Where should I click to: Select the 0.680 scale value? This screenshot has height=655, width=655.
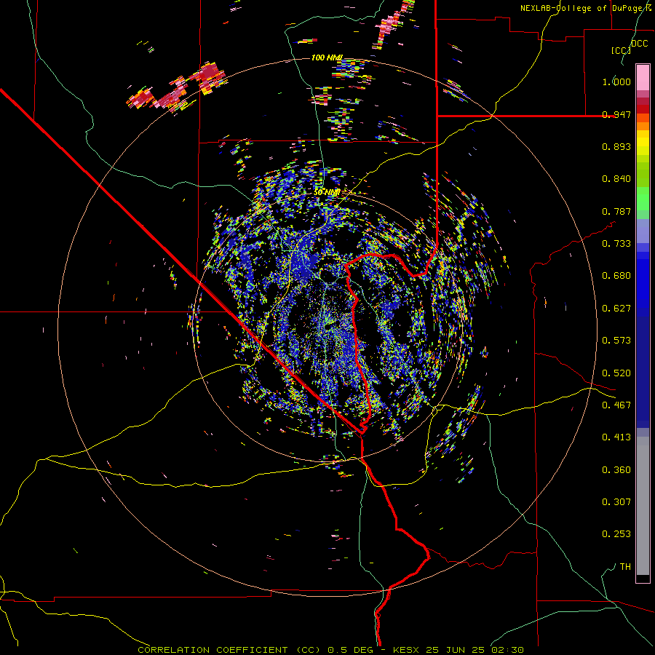point(616,276)
